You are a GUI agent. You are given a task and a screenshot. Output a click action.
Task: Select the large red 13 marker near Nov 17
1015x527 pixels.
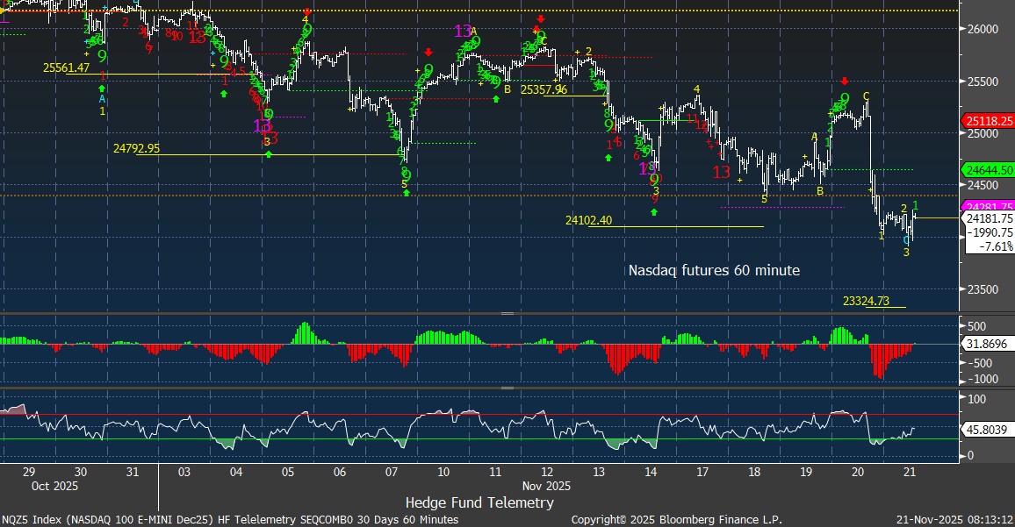coord(722,172)
